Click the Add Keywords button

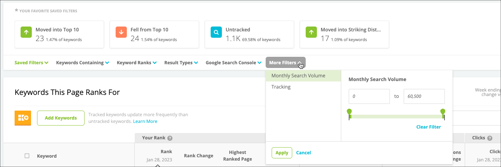(61, 118)
